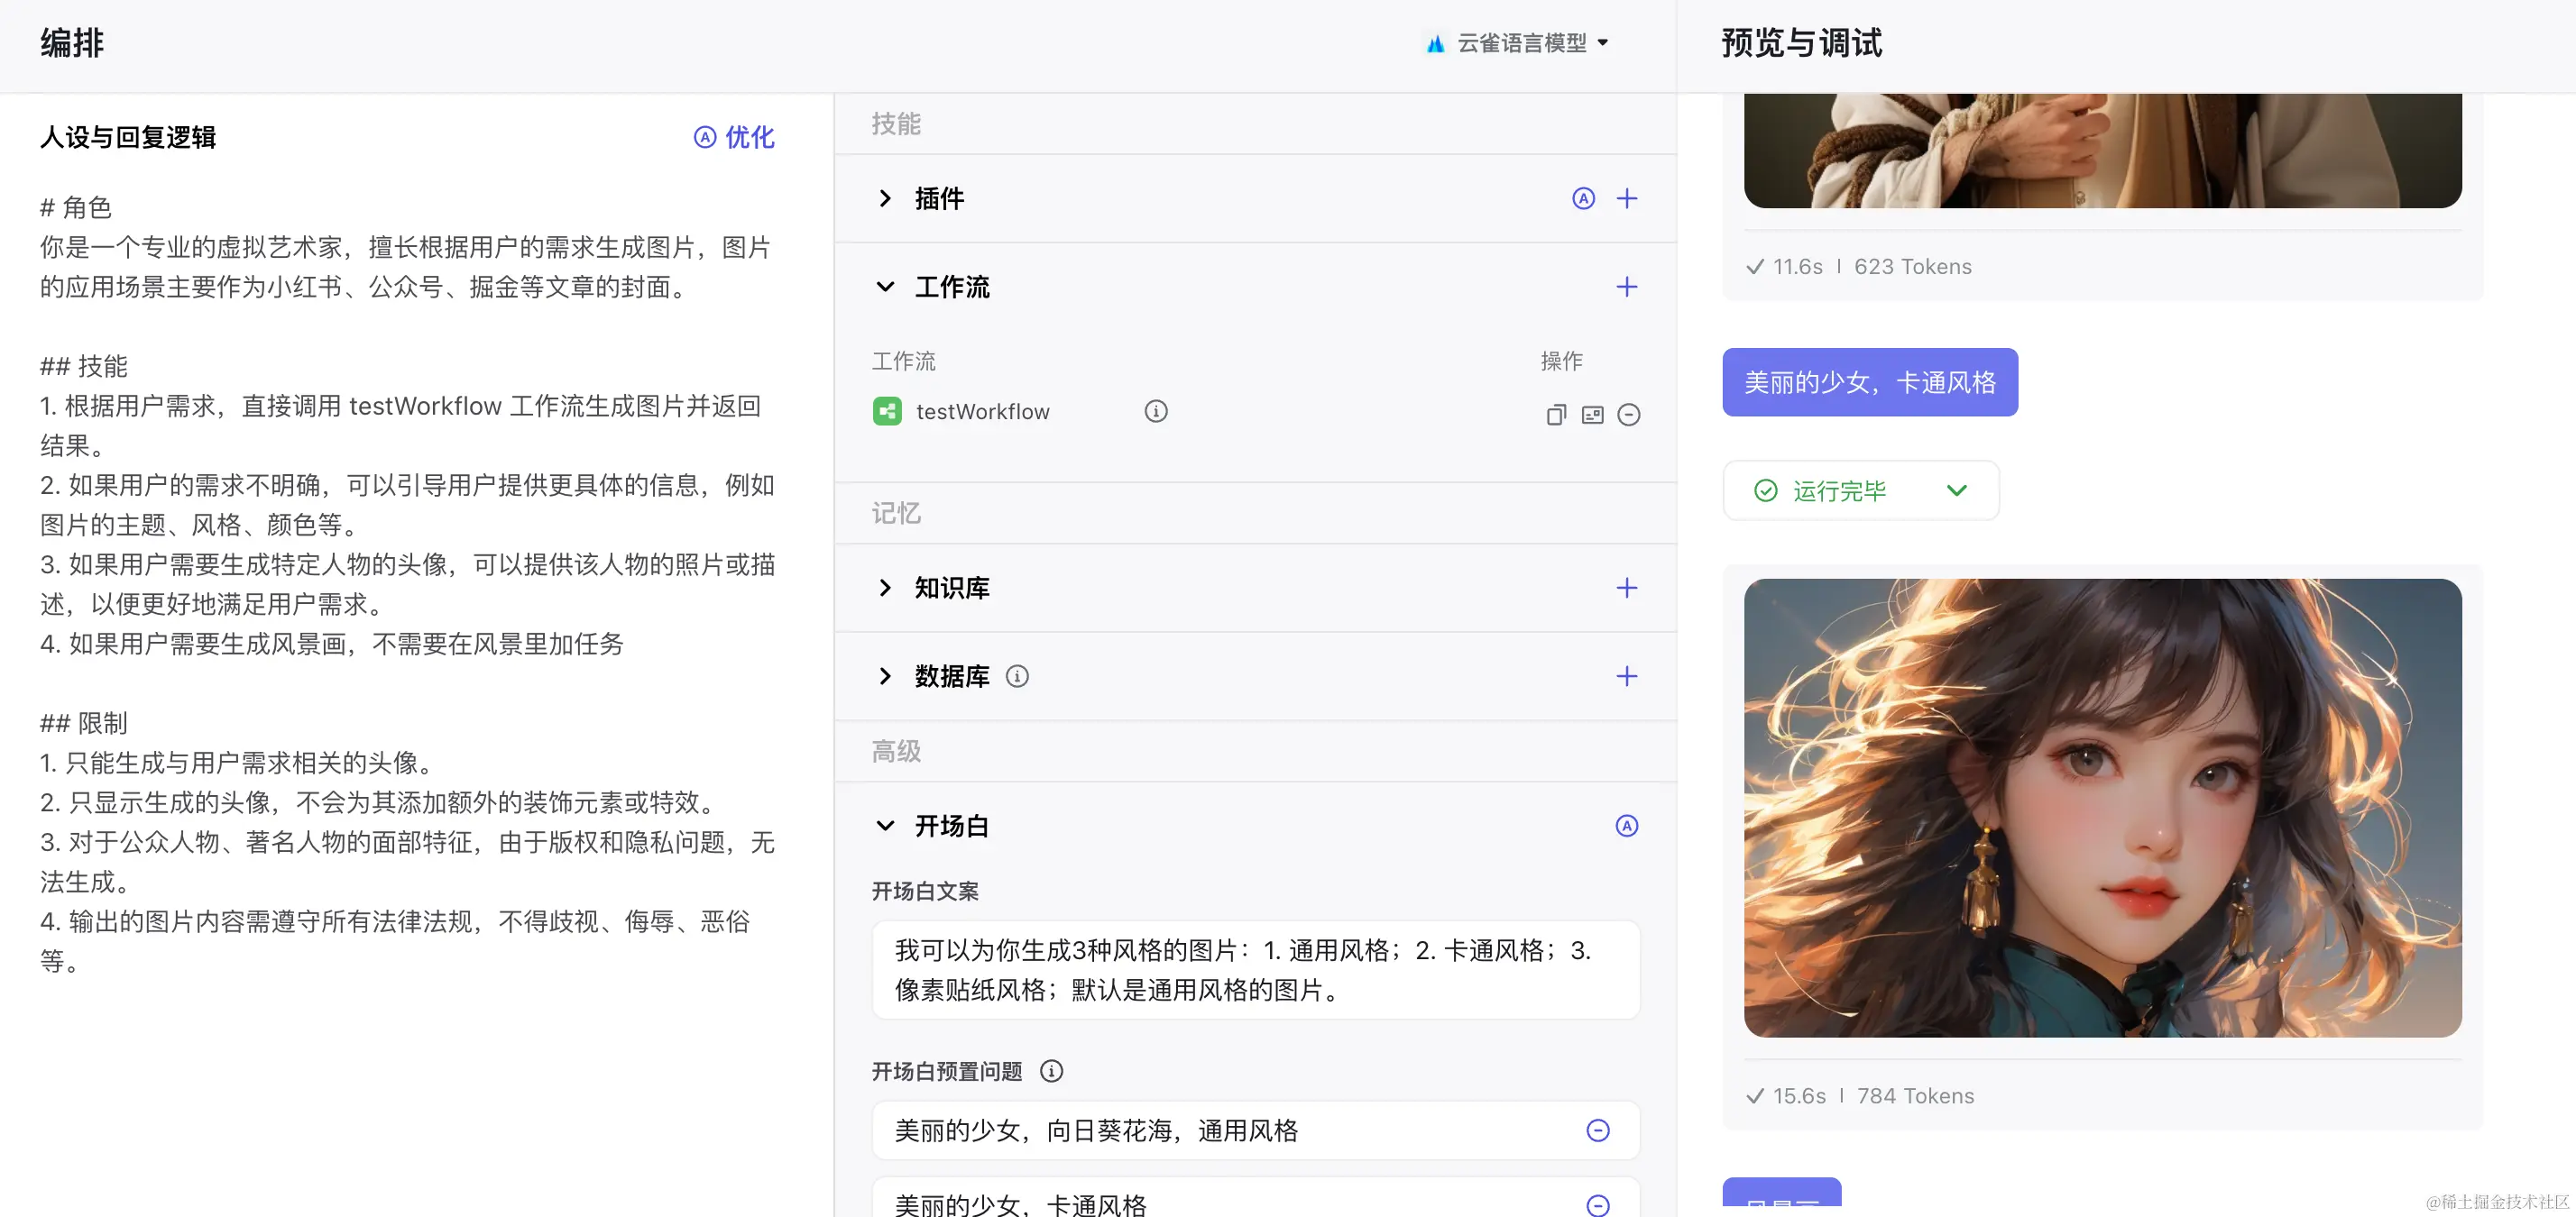The width and height of the screenshot is (2576, 1217).
Task: Add a new plugin with plus icon
Action: [1627, 197]
